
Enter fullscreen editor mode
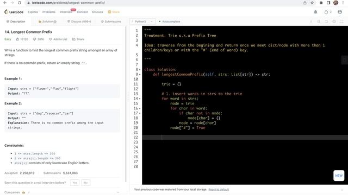[342, 22]
